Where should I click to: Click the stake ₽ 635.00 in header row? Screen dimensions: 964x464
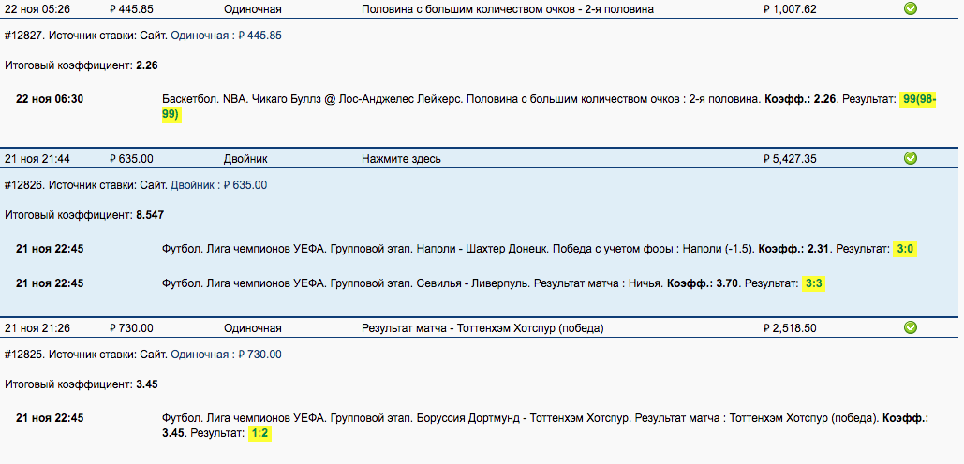click(x=131, y=159)
